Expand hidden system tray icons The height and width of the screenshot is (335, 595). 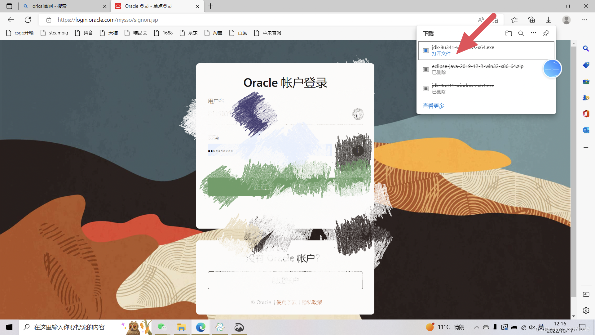tap(476, 327)
